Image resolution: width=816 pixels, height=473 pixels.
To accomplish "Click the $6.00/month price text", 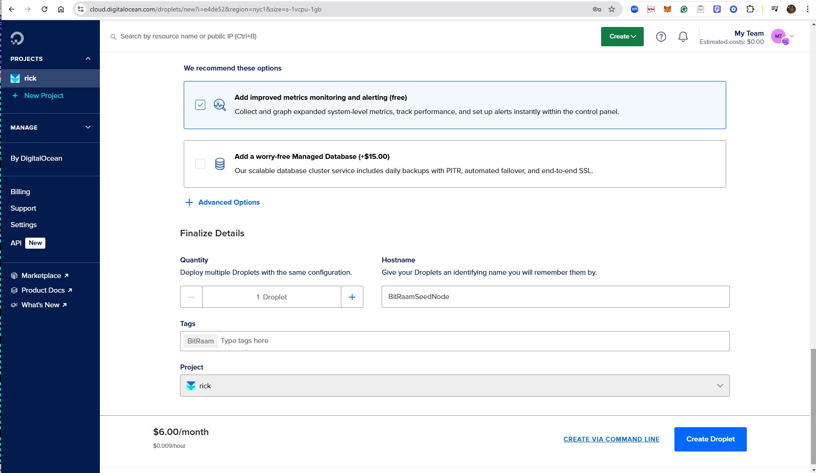I will click(181, 432).
